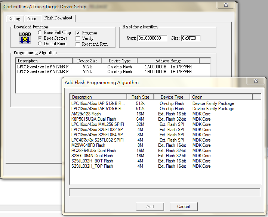Select AM29x128 Flash algorithm
The image size is (268, 217).
click(165, 114)
